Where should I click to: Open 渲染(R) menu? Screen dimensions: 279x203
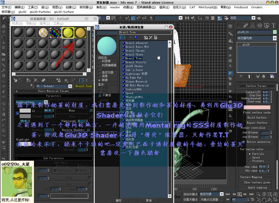pos(164,7)
